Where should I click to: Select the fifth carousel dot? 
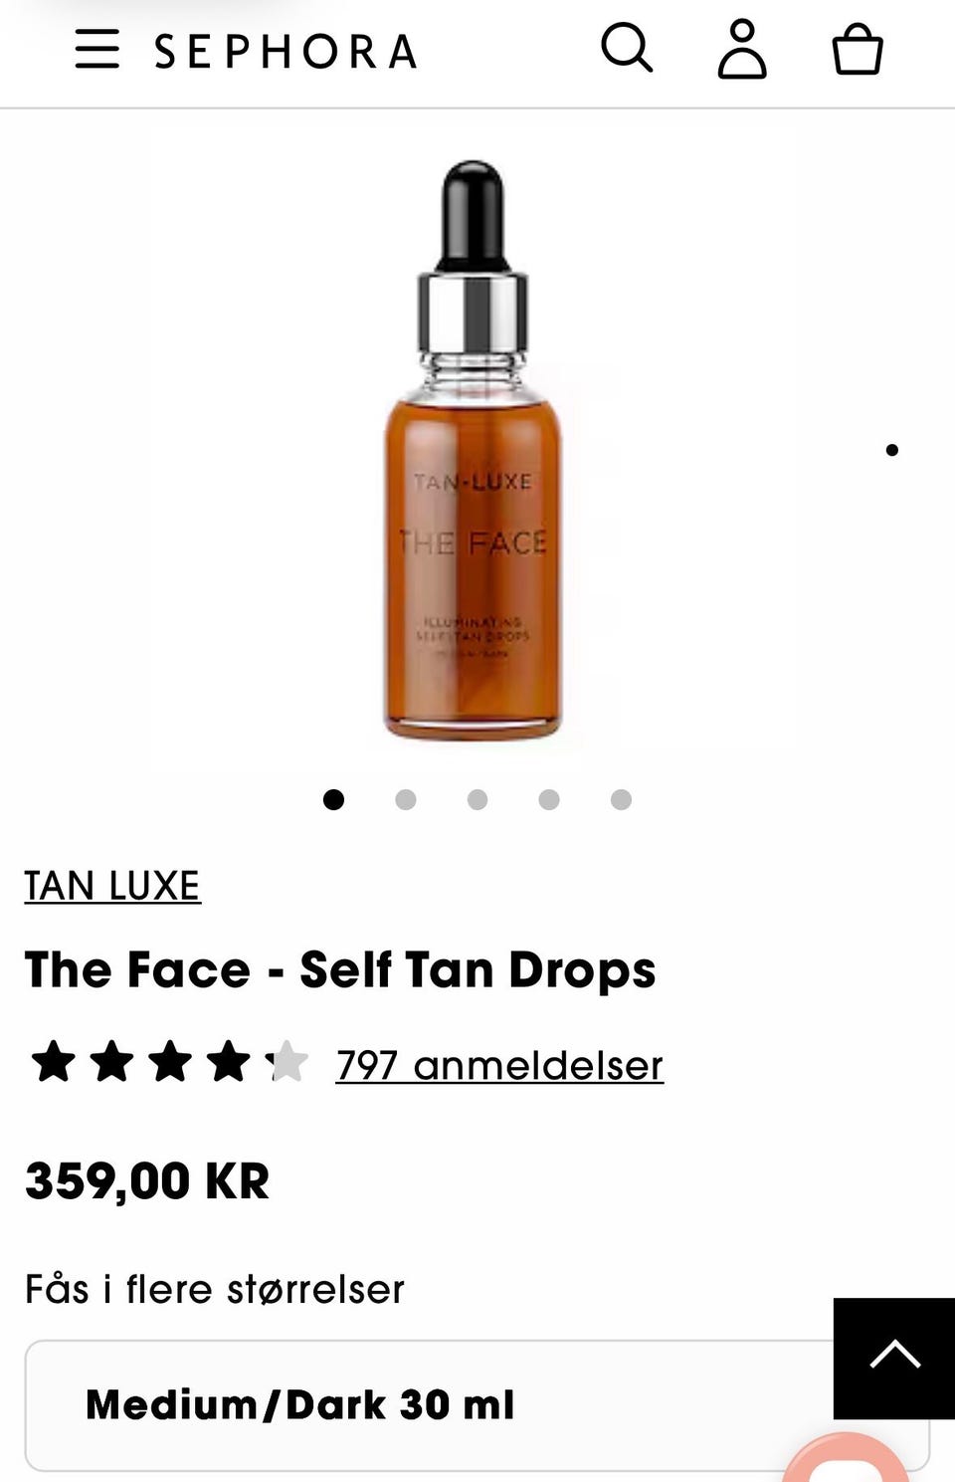(621, 799)
